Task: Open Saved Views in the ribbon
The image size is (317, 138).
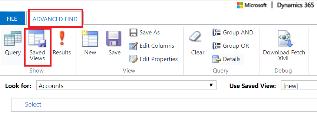Action: [37, 46]
